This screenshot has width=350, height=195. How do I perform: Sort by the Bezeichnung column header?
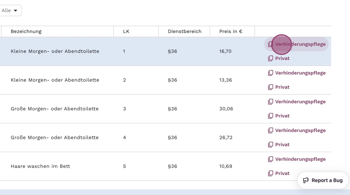tap(26, 31)
